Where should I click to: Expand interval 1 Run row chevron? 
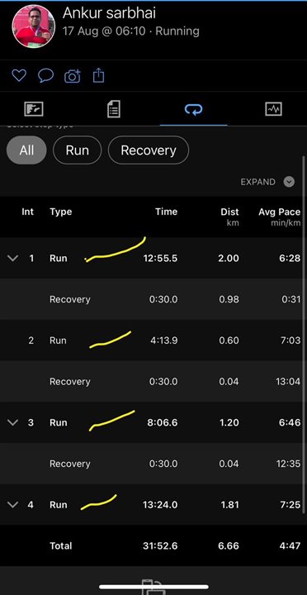tap(13, 259)
